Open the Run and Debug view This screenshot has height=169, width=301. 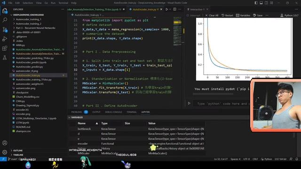(5, 38)
